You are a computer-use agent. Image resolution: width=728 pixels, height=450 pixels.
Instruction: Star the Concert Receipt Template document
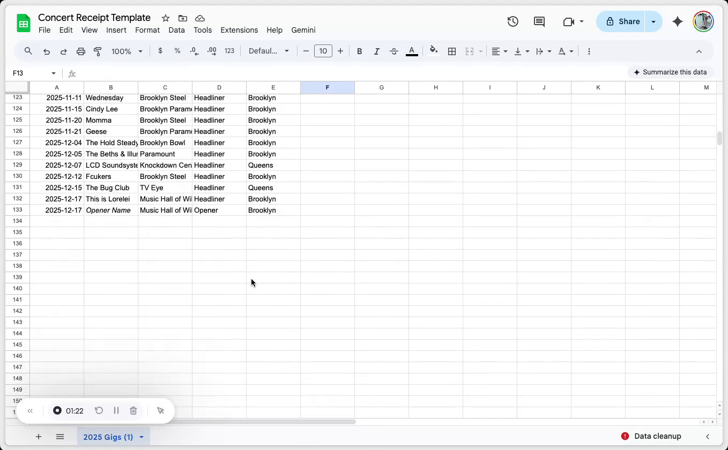tap(166, 18)
